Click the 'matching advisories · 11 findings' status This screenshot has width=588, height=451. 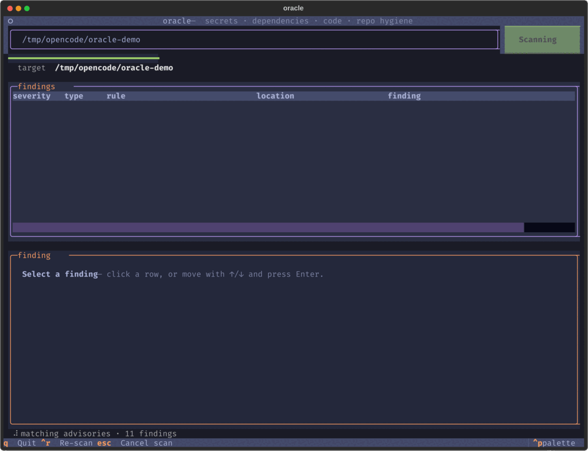point(98,434)
